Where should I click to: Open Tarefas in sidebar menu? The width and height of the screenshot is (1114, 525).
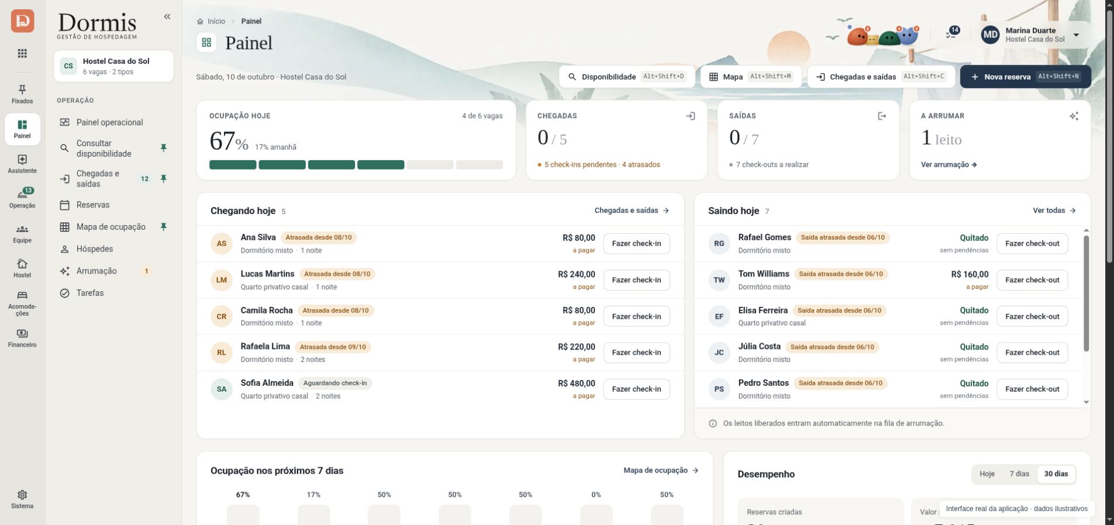coord(113,293)
